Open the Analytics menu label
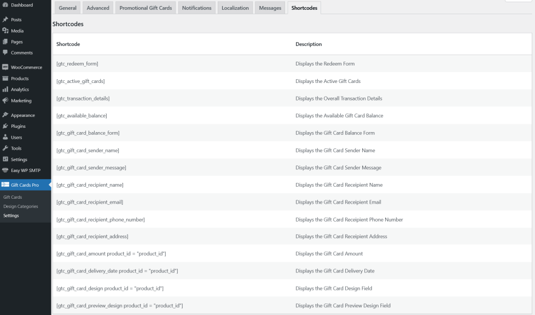 20,90
